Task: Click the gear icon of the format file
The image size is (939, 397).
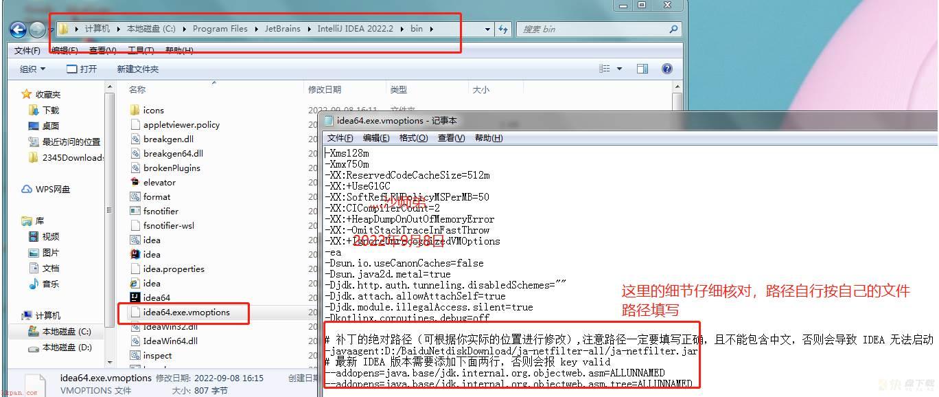Action: [x=135, y=196]
